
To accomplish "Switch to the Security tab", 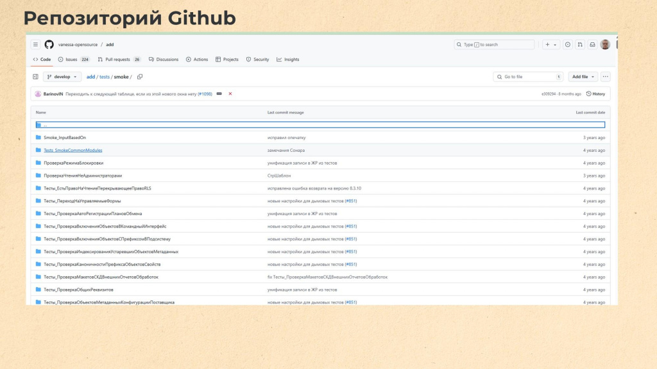I will click(x=257, y=60).
